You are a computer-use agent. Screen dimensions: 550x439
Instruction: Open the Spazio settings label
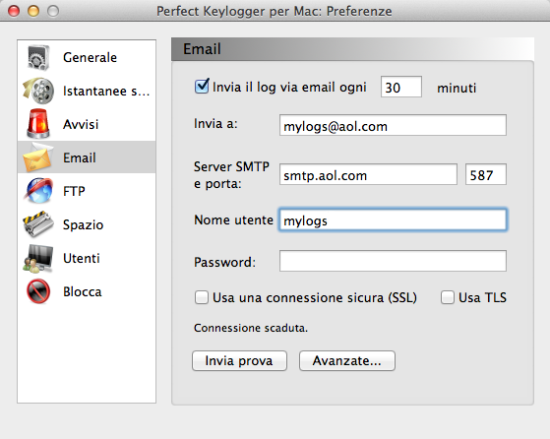pyautogui.click(x=83, y=225)
